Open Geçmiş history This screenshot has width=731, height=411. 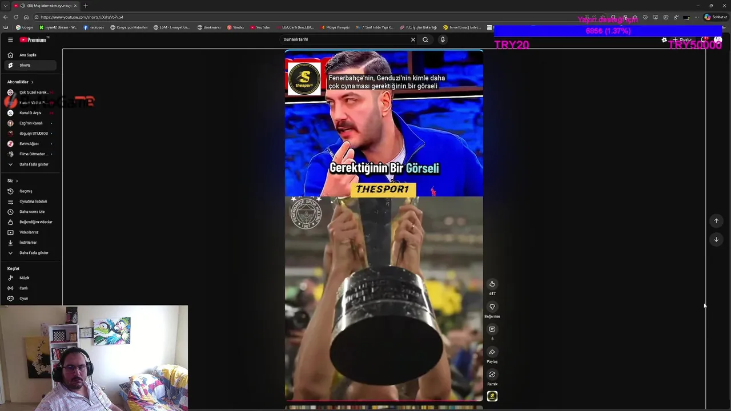(x=31, y=191)
